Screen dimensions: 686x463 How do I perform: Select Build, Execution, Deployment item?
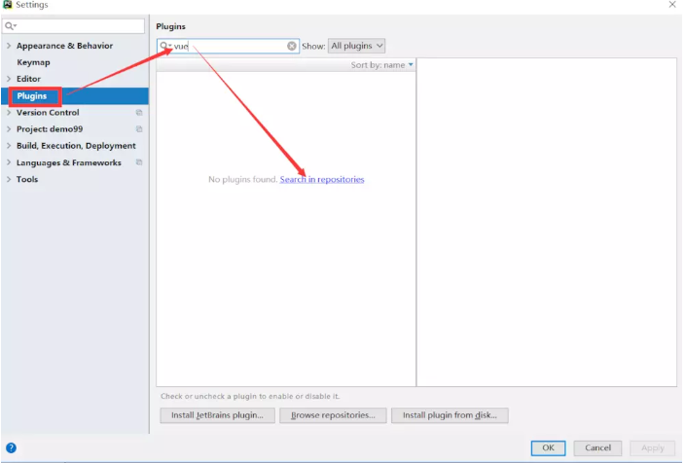coord(76,146)
